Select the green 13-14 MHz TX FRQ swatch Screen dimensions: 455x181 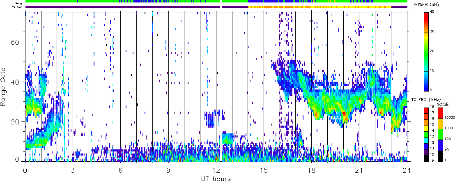click(x=427, y=134)
